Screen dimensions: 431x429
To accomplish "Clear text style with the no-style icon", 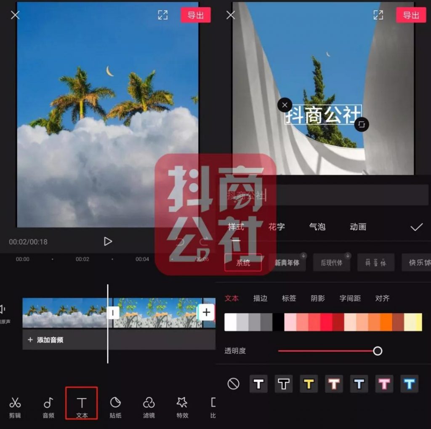I will tap(233, 384).
